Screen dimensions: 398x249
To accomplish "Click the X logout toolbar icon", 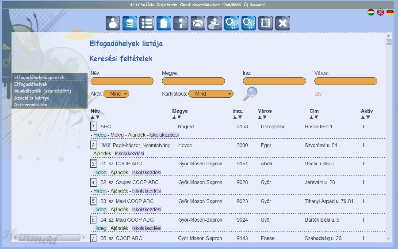I will [282, 23].
